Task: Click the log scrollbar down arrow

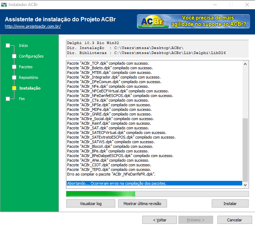Action: pos(245,185)
